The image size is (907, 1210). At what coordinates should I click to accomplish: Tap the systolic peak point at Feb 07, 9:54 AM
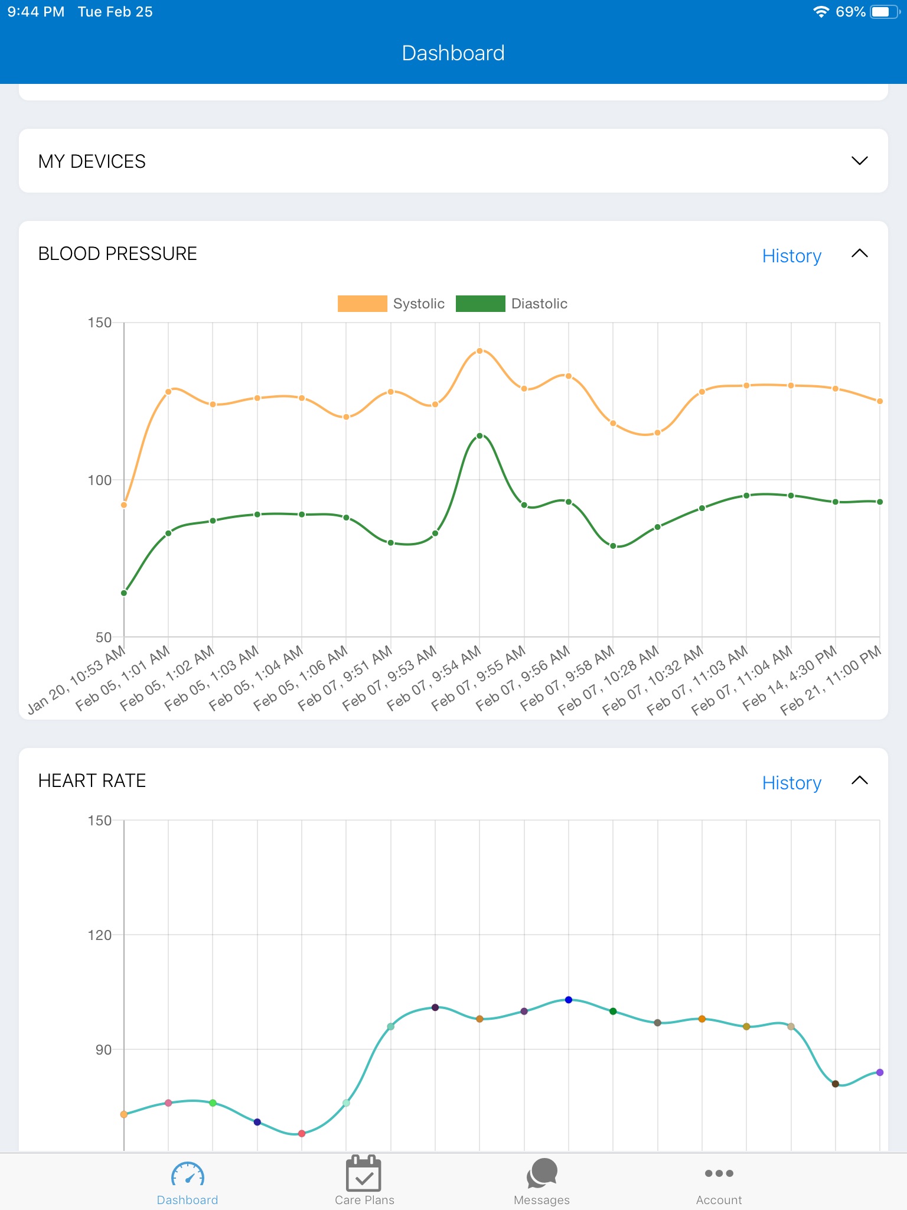pyautogui.click(x=479, y=351)
